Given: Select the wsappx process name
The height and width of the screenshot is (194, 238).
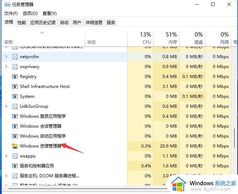Looking at the screenshot, I should click(x=28, y=156).
